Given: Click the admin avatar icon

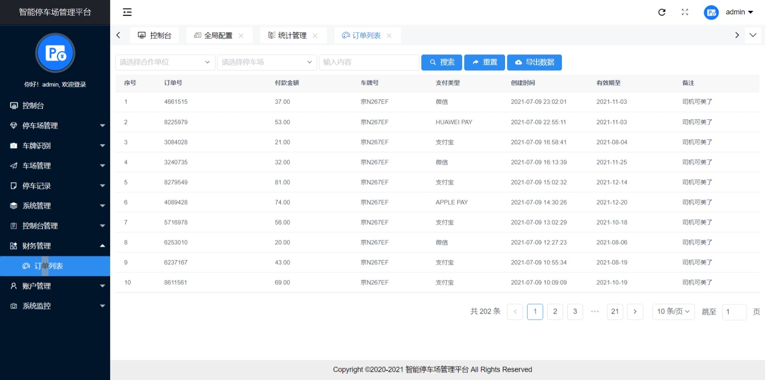Looking at the screenshot, I should (x=711, y=13).
